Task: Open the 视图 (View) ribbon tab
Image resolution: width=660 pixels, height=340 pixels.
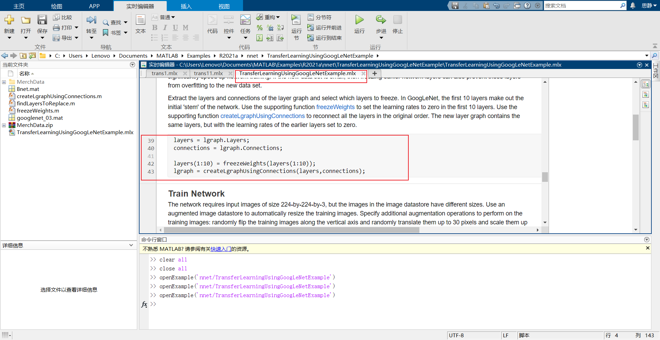Action: point(224,6)
